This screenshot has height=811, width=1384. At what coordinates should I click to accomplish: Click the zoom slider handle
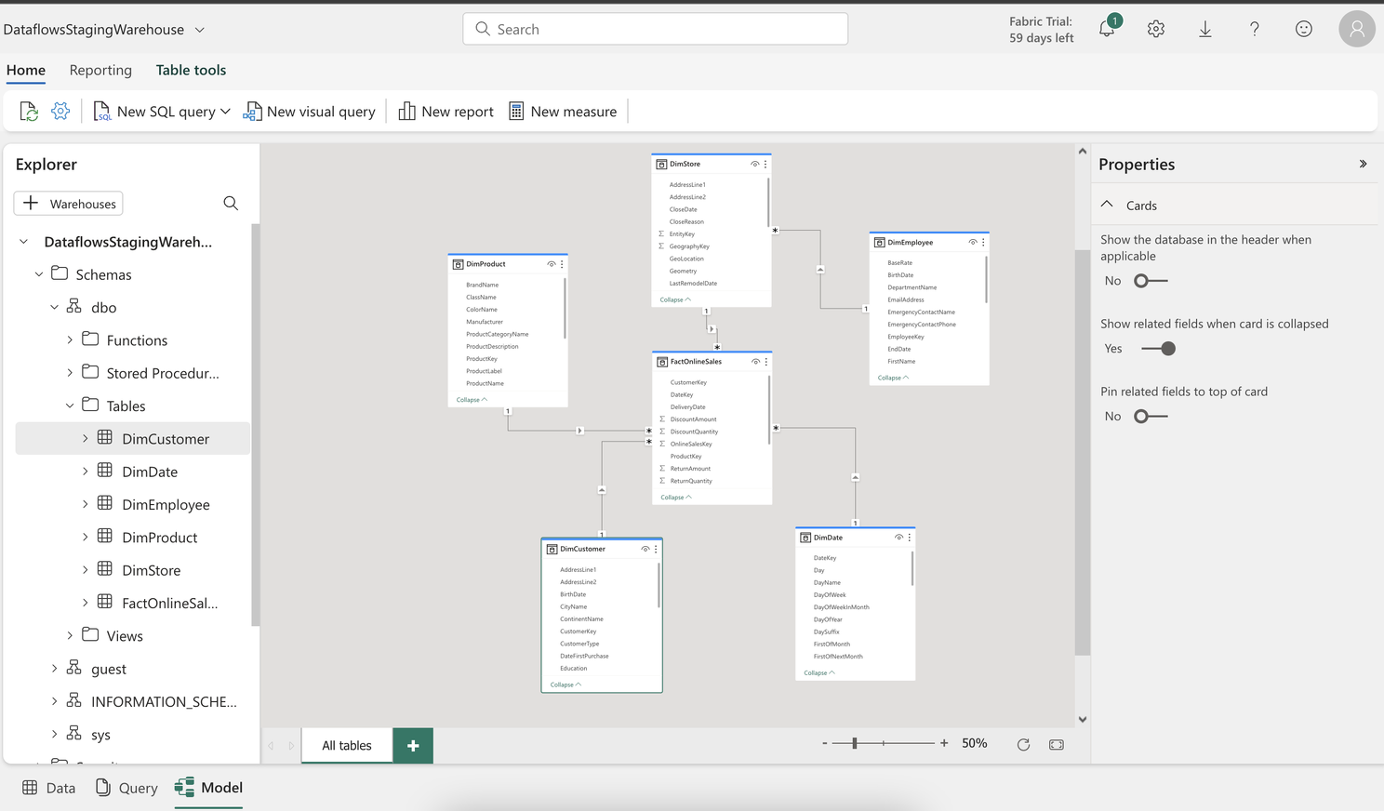(x=855, y=743)
